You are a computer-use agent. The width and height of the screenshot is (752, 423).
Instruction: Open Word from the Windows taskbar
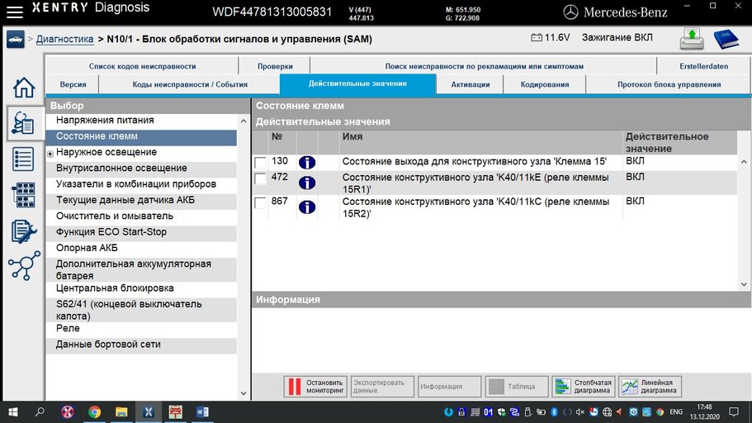(x=202, y=411)
